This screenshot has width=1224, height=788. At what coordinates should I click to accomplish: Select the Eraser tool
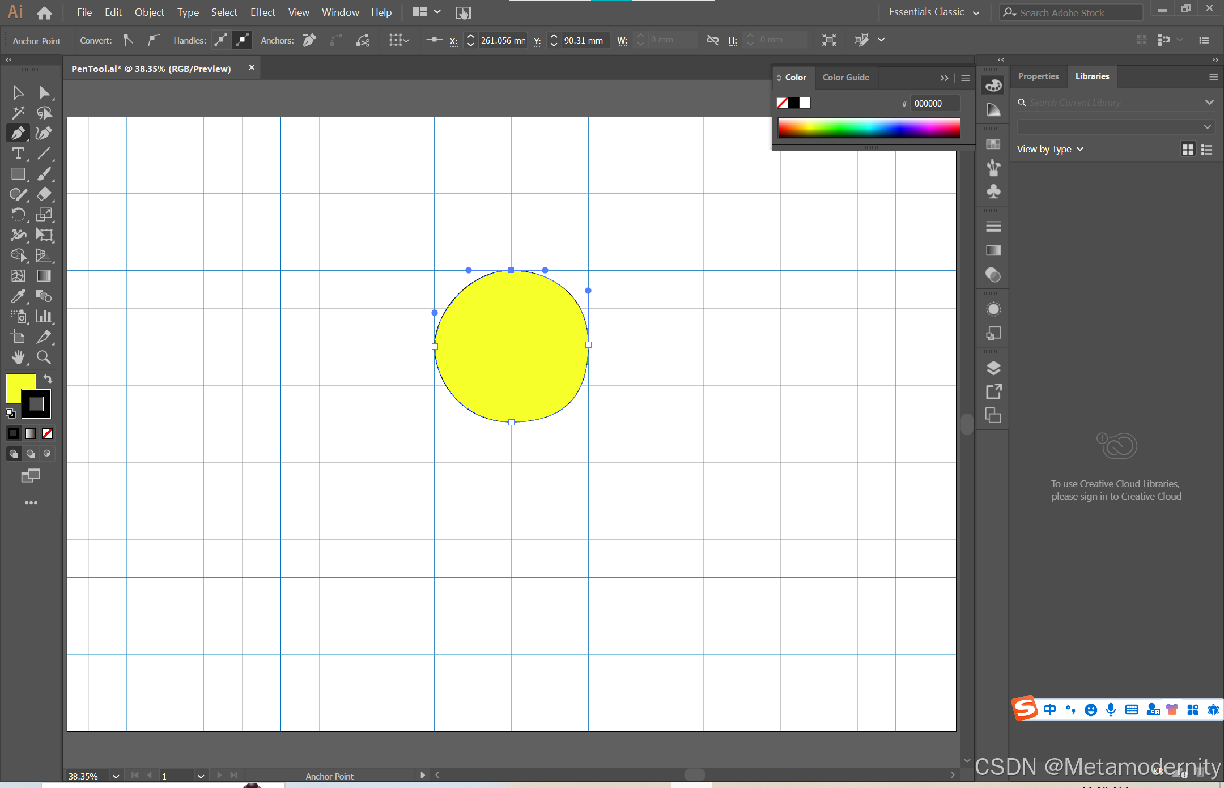pos(44,194)
